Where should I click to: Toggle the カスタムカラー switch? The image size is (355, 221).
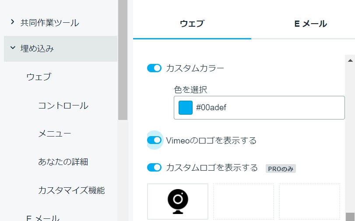click(x=154, y=68)
